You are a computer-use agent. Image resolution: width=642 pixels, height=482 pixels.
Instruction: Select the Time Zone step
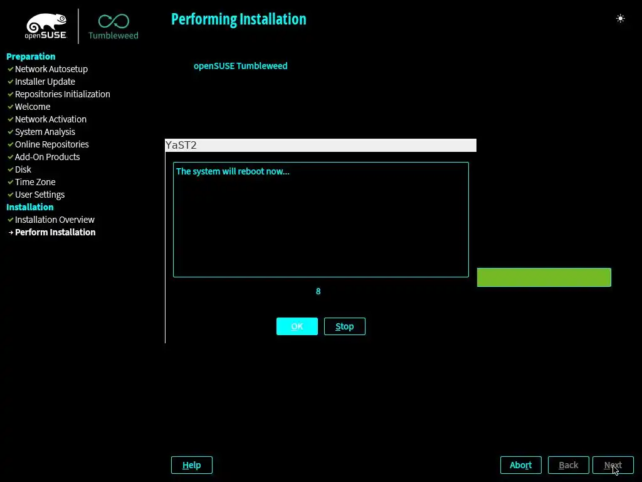tap(35, 182)
